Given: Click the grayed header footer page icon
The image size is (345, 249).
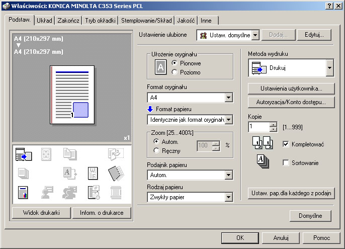Looking at the screenshot, I should [116, 193].
